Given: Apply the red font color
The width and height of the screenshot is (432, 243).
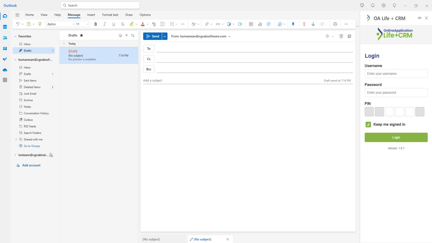Looking at the screenshot, I should [x=143, y=24].
